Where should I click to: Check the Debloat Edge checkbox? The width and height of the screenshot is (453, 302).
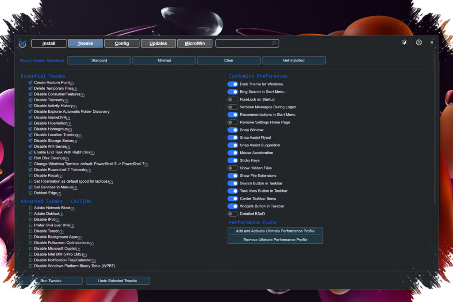[x=31, y=193]
